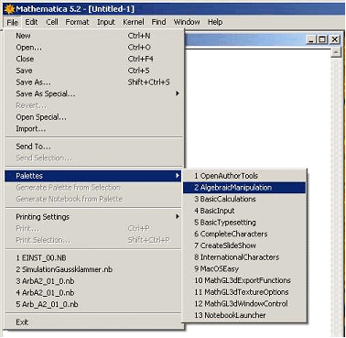Minimize the Untitled-1 notebook window
The image size is (346, 338).
(310, 39)
